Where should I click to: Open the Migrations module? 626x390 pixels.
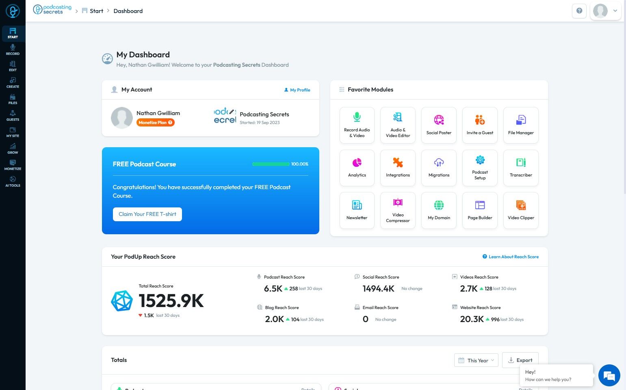click(439, 168)
